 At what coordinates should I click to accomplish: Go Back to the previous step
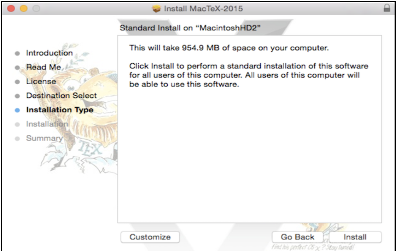(298, 237)
